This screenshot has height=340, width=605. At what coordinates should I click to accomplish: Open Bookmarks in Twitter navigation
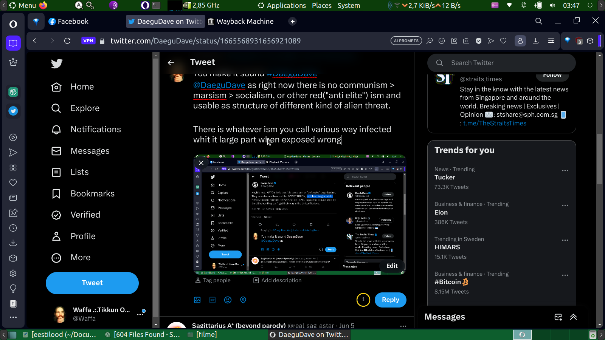tap(83, 194)
